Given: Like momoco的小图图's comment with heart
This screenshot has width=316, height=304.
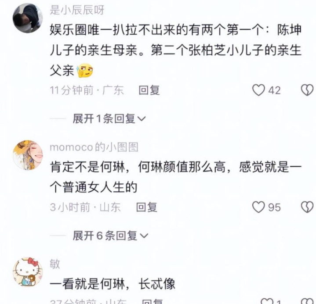Looking at the screenshot, I should [x=258, y=207].
